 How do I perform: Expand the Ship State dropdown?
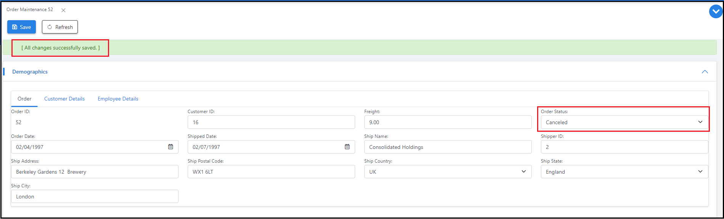pyautogui.click(x=624, y=172)
